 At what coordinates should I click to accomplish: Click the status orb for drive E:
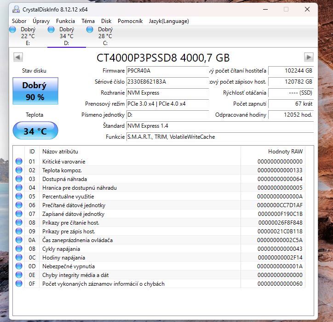coord(12,29)
